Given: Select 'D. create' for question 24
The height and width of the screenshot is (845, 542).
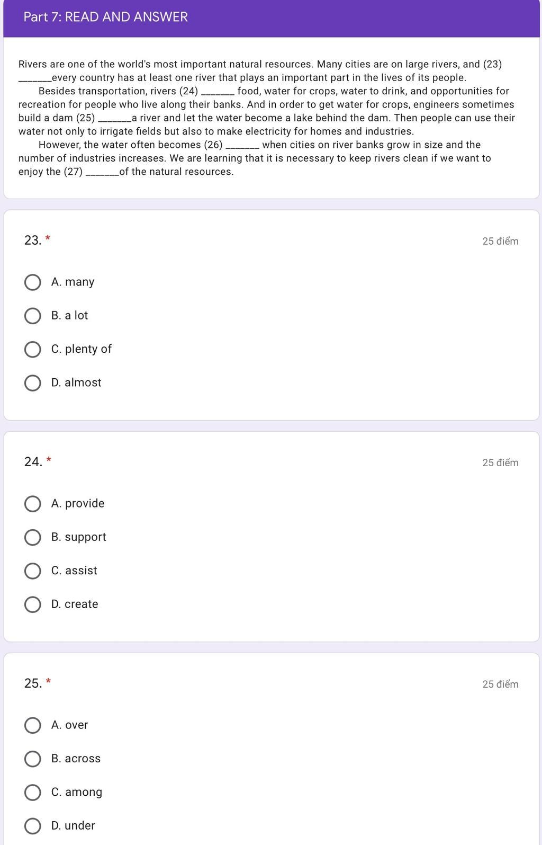Looking at the screenshot, I should coord(33,604).
